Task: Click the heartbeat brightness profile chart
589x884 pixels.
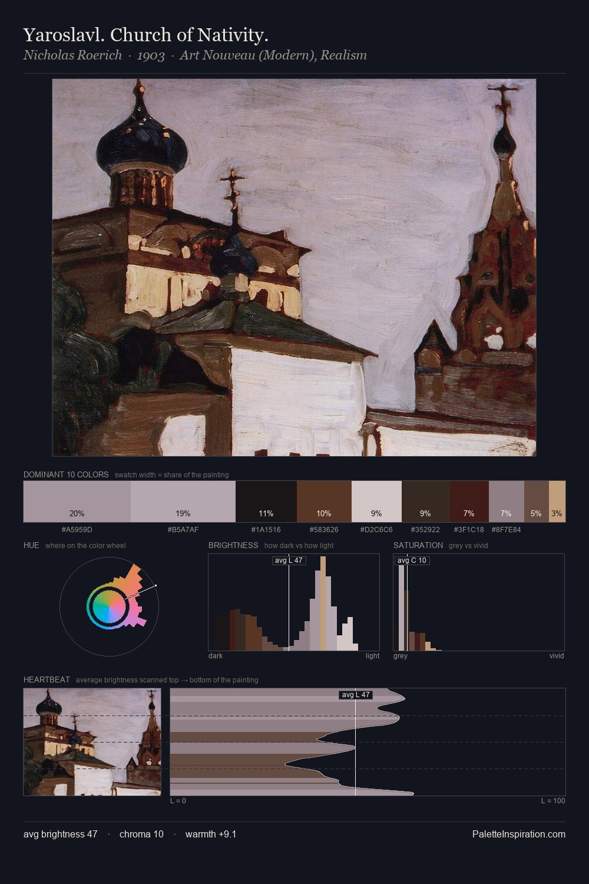Action: tap(368, 742)
